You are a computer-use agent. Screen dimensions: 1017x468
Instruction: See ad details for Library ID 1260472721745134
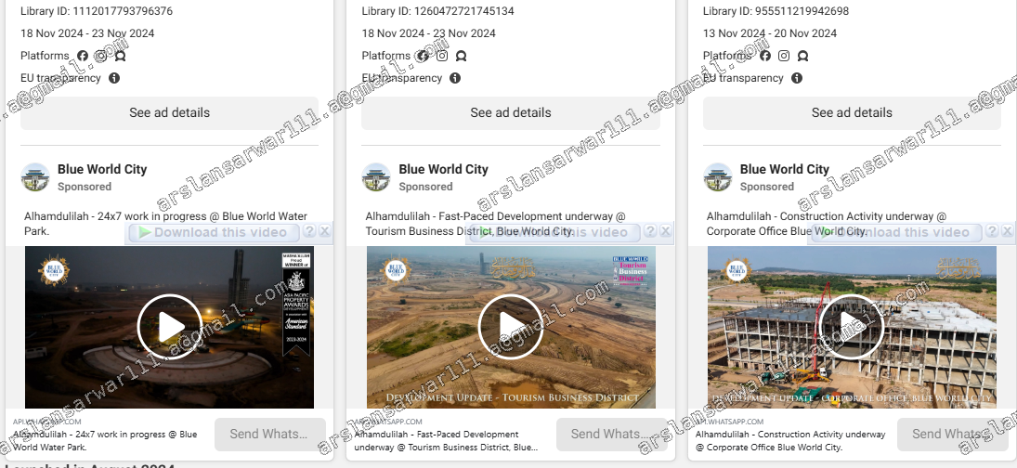(511, 112)
